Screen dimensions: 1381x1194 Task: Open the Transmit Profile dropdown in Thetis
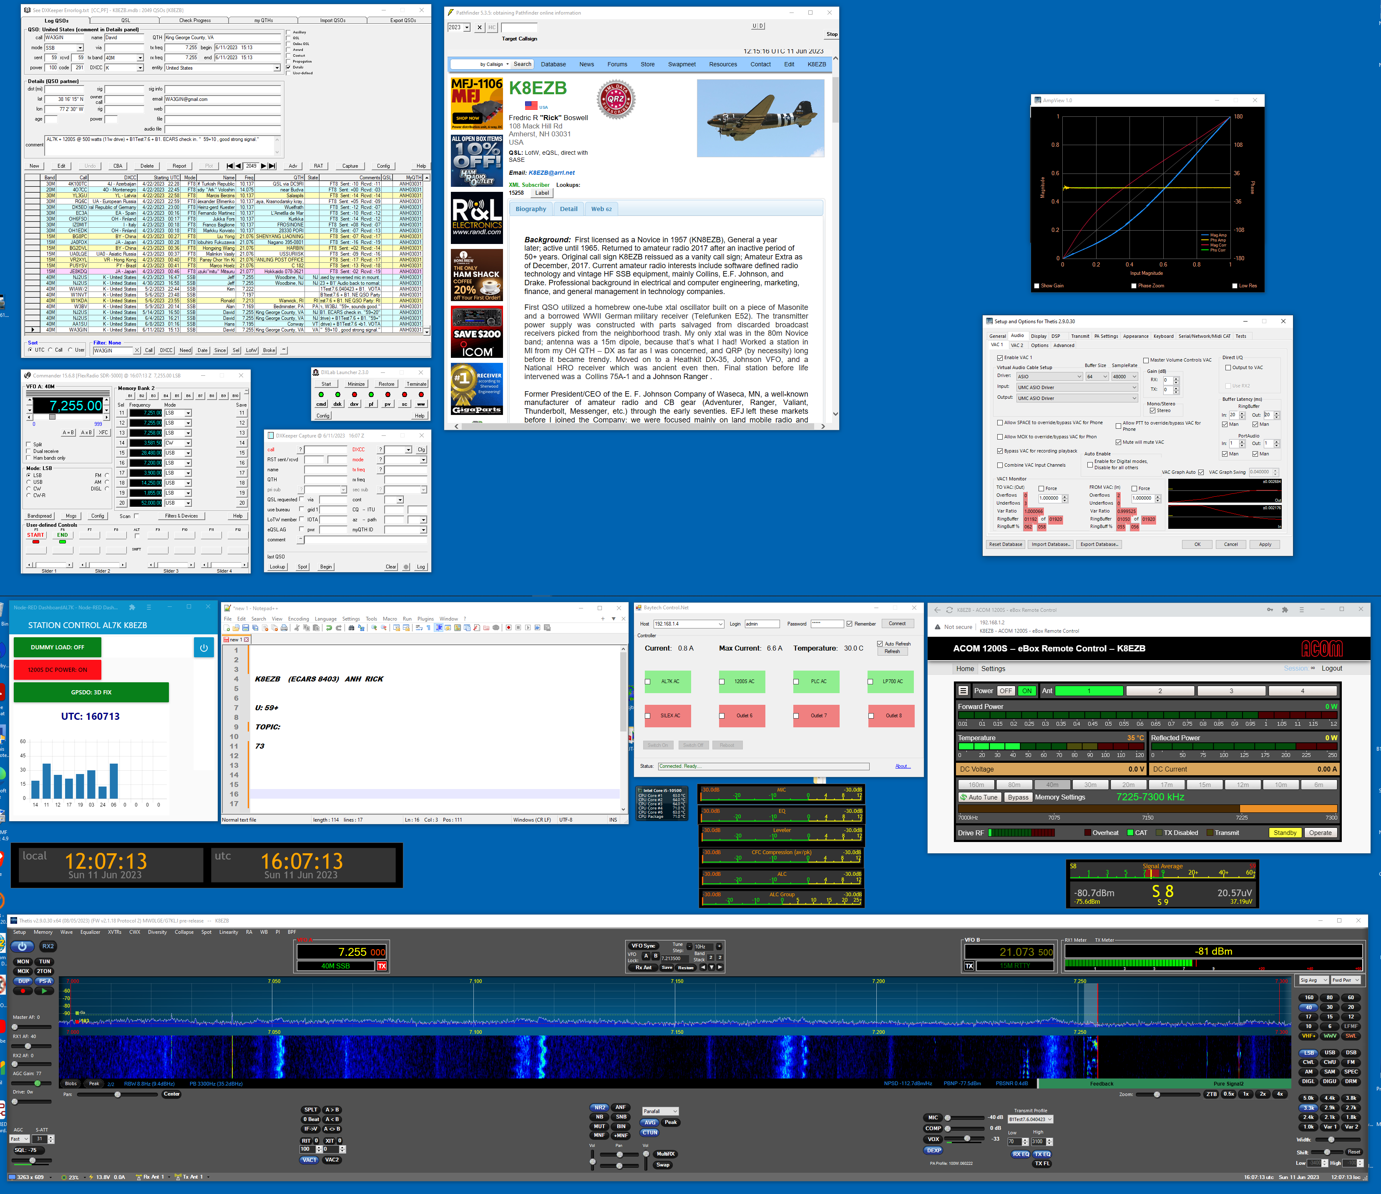(x=1030, y=1119)
